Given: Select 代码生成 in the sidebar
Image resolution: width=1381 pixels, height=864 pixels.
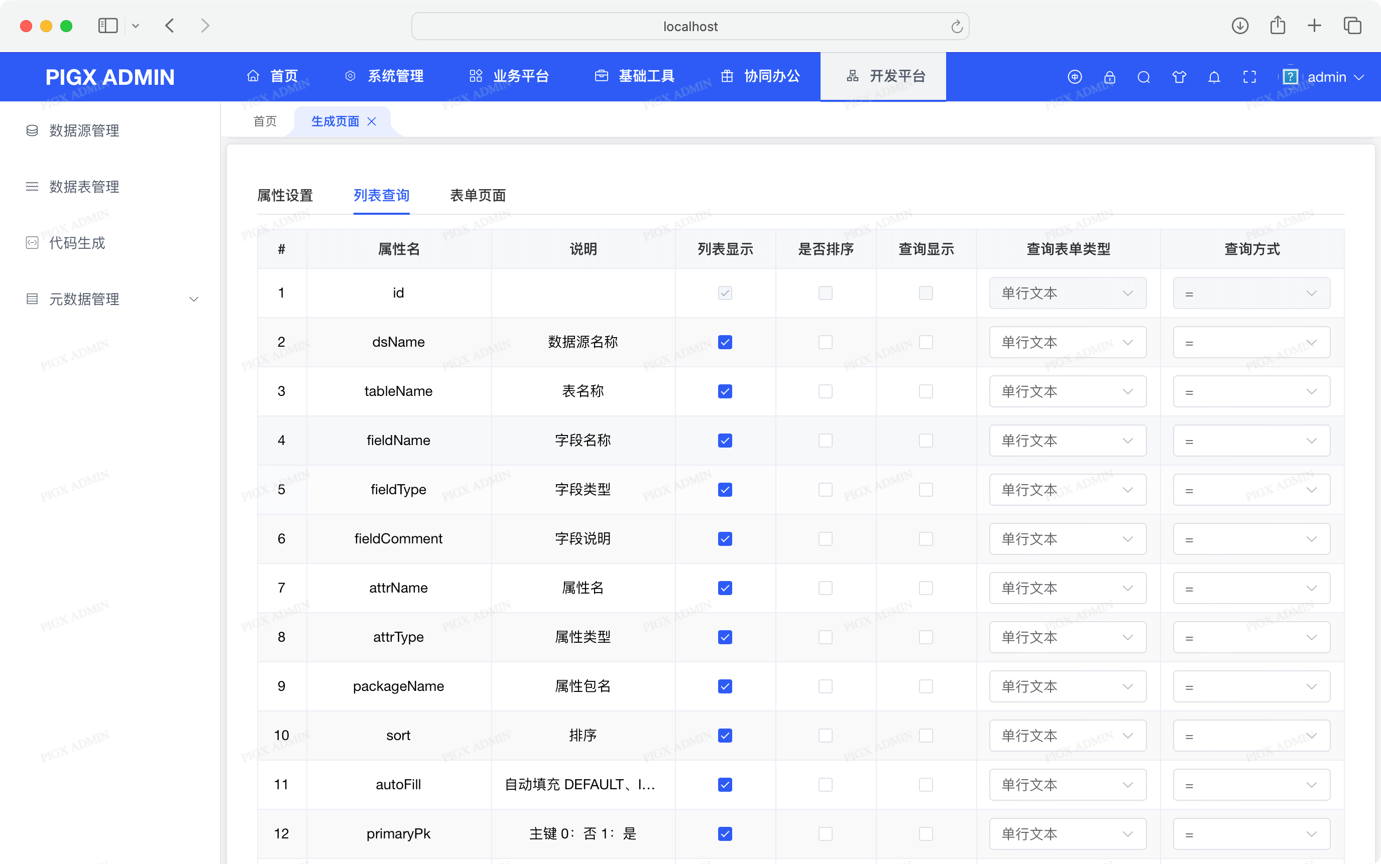Looking at the screenshot, I should 76,242.
